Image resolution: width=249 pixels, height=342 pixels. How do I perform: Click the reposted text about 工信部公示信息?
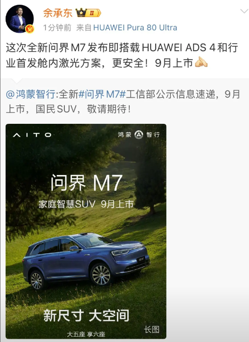123,102
